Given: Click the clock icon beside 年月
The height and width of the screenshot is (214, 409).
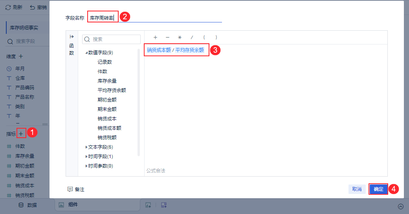Looking at the screenshot, I should (x=9, y=69).
